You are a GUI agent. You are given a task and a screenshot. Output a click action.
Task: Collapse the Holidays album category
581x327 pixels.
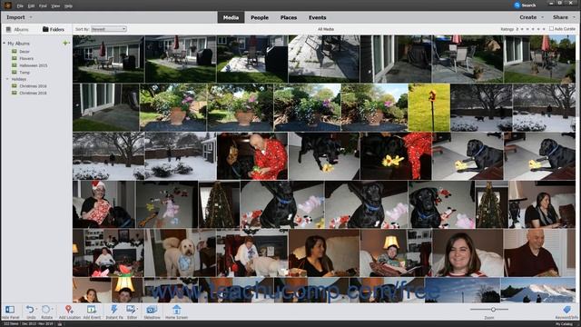7,79
